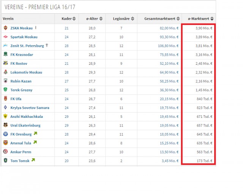Click the ZSKA Moskau club crest

(6, 28)
